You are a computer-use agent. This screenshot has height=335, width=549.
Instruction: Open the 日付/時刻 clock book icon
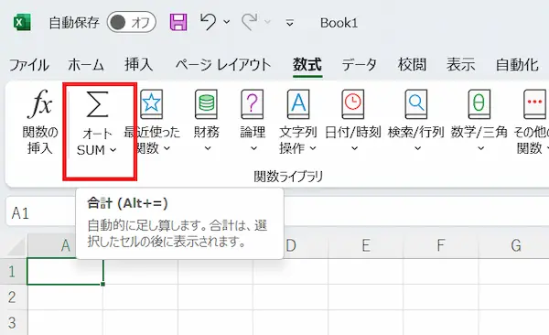[353, 103]
